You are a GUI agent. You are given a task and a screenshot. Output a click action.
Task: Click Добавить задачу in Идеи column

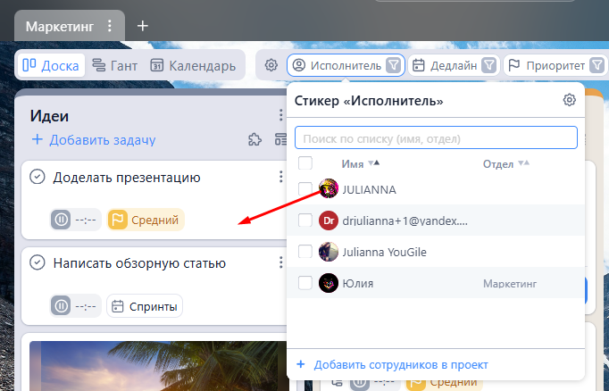click(94, 139)
